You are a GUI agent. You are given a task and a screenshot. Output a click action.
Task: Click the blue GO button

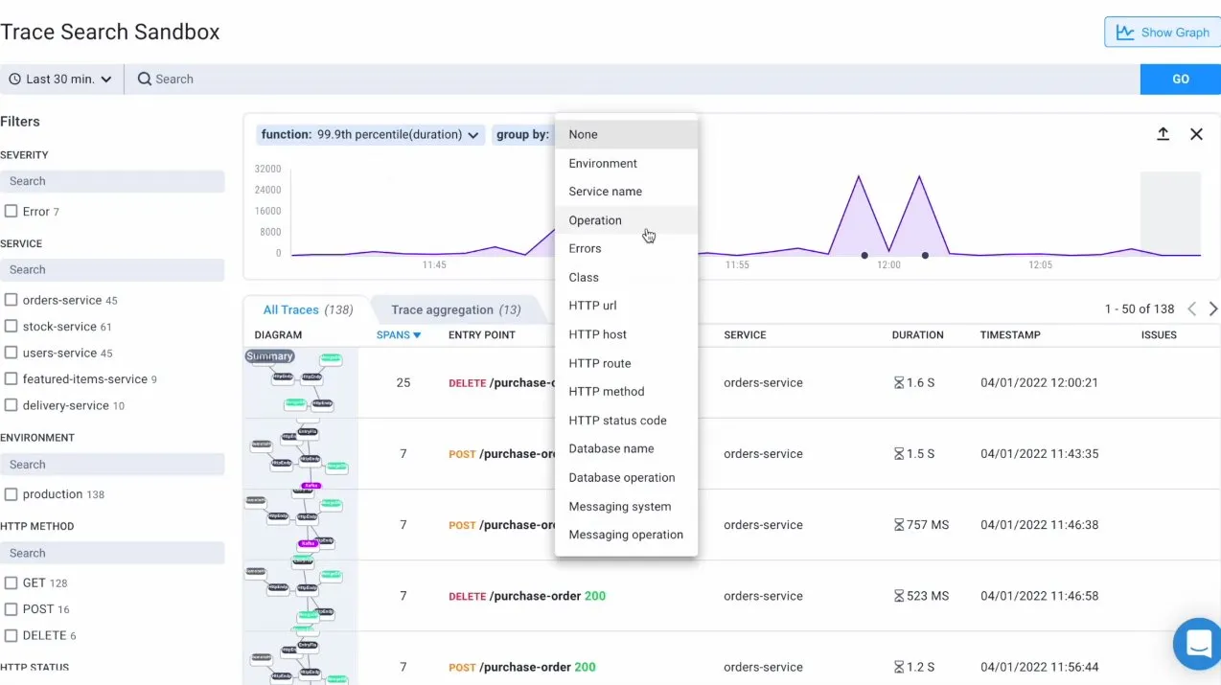pos(1180,79)
